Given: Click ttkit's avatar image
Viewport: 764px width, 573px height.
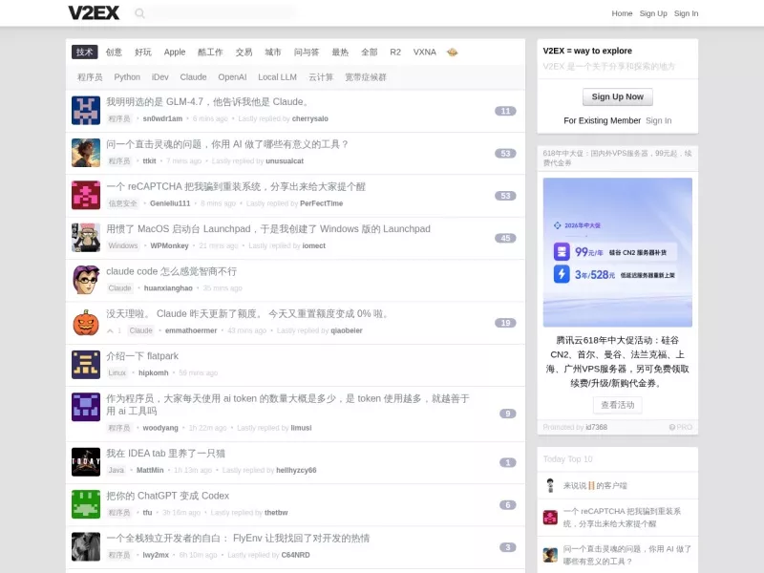Looking at the screenshot, I should [86, 153].
